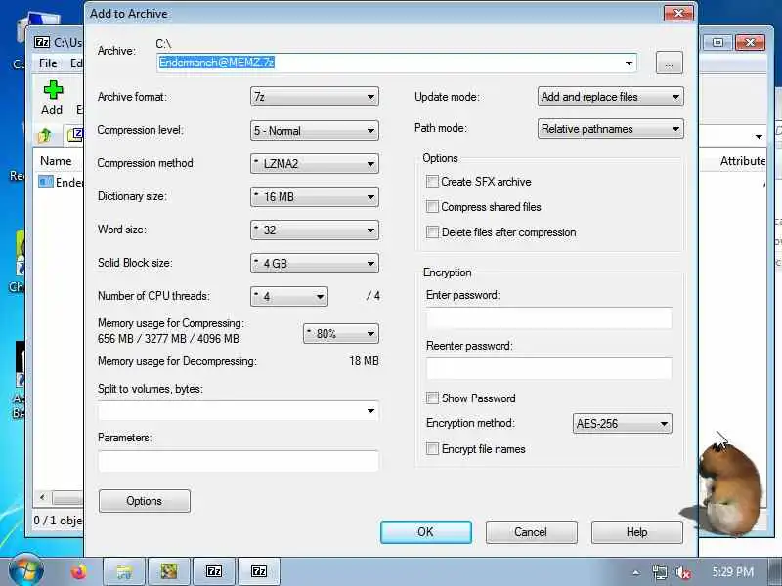Open the file explorer taskbar icon
The height and width of the screenshot is (586, 782).
click(x=124, y=571)
